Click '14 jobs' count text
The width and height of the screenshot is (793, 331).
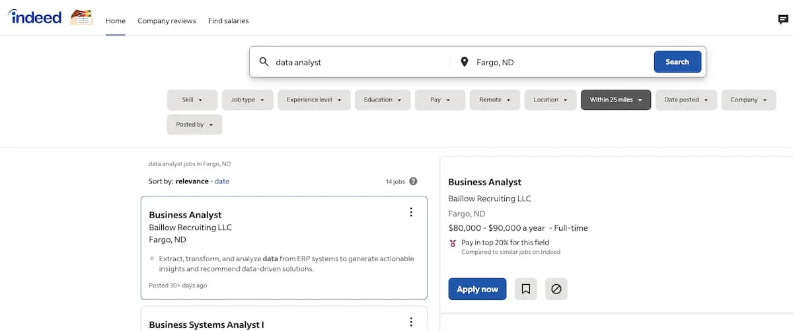click(395, 181)
